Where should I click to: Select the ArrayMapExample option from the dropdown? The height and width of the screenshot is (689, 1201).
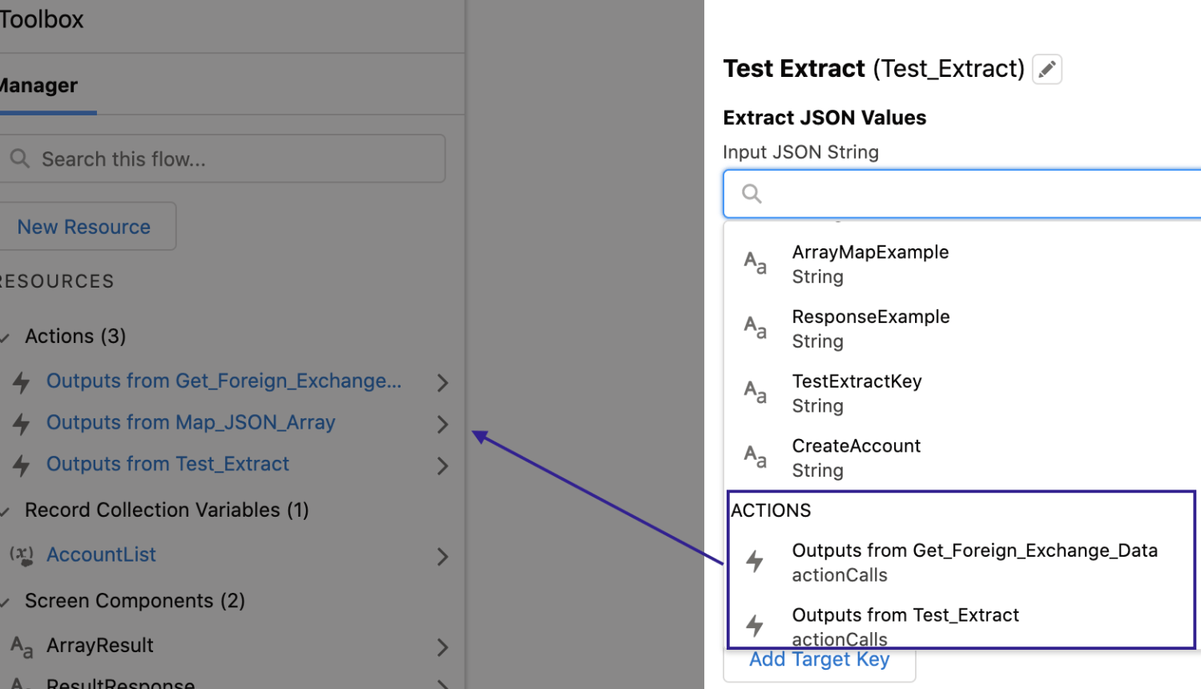869,252
